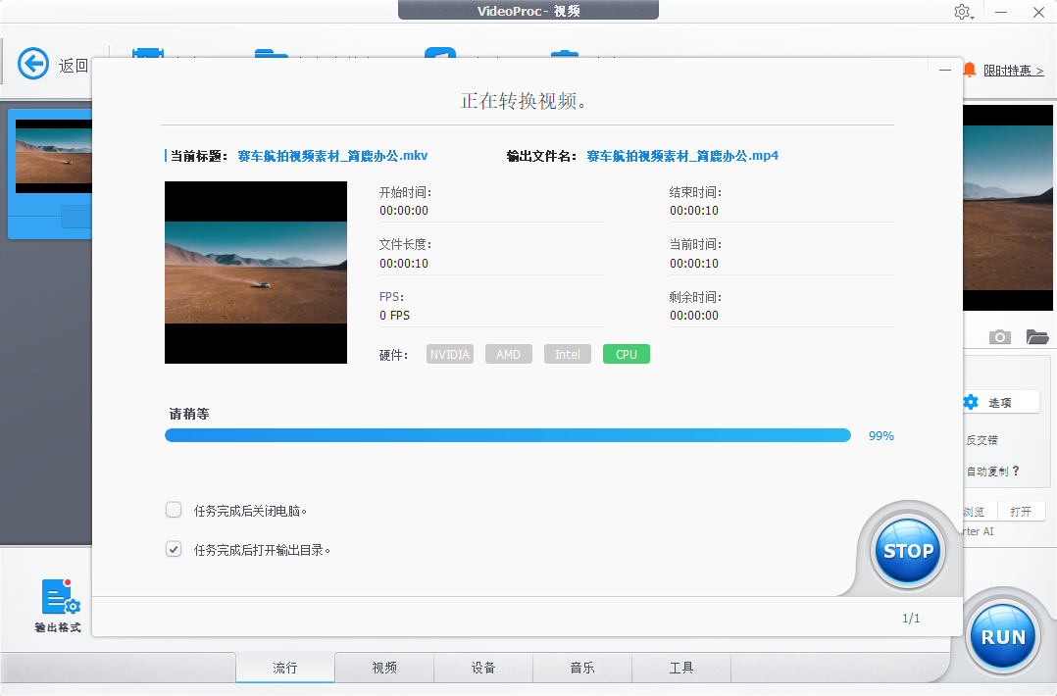
Task: Take a snapshot with the camera icon
Action: tap(999, 337)
